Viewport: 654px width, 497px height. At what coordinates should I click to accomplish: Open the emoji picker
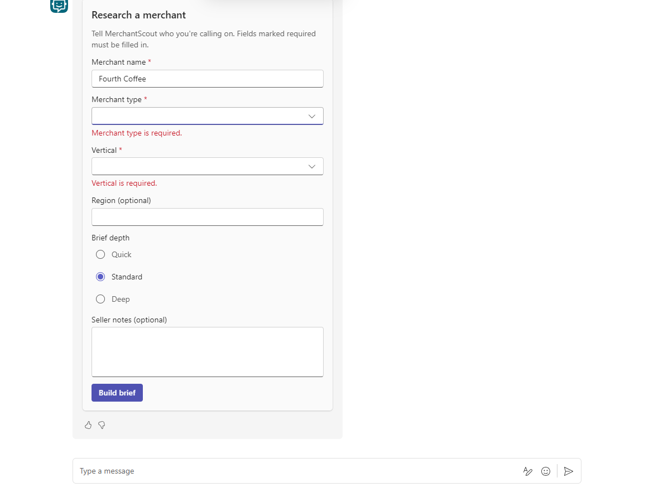point(546,471)
